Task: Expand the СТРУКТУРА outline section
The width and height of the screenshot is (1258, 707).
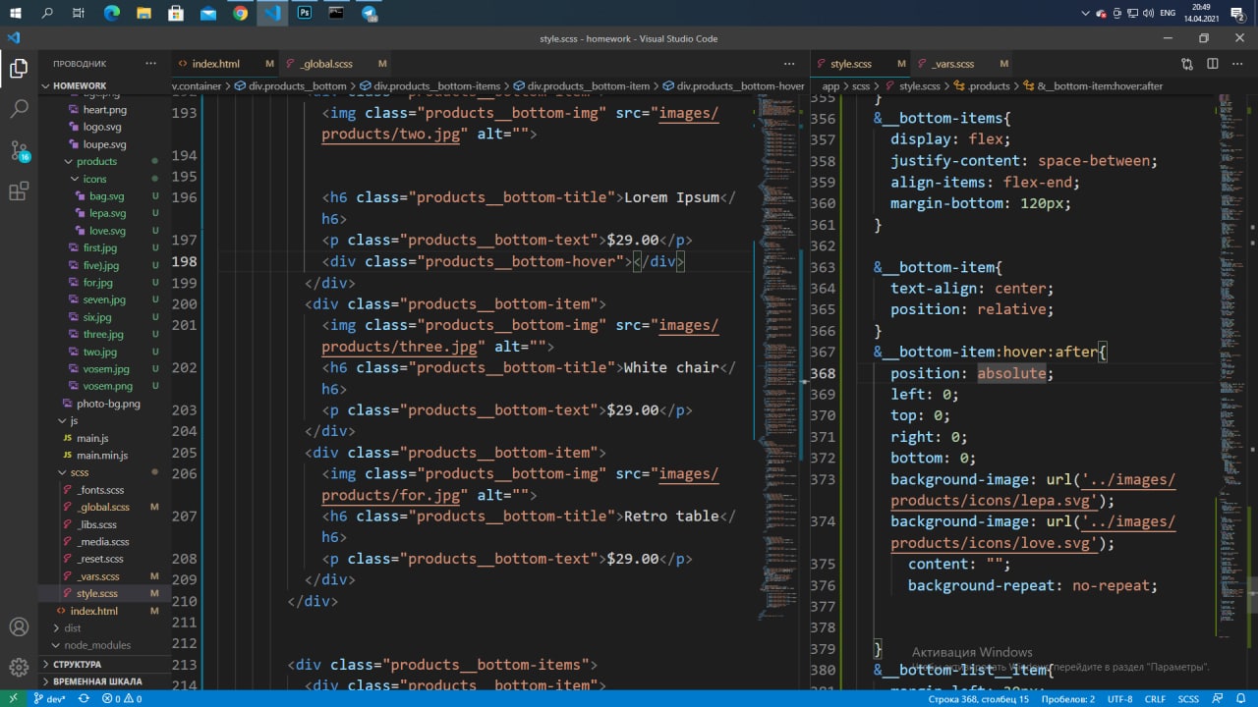Action: [x=77, y=664]
